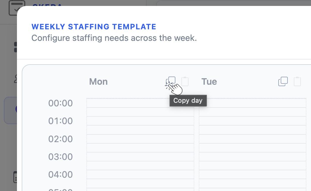Click the Copy day tooltip label
Image resolution: width=311 pixels, height=191 pixels.
pyautogui.click(x=188, y=101)
